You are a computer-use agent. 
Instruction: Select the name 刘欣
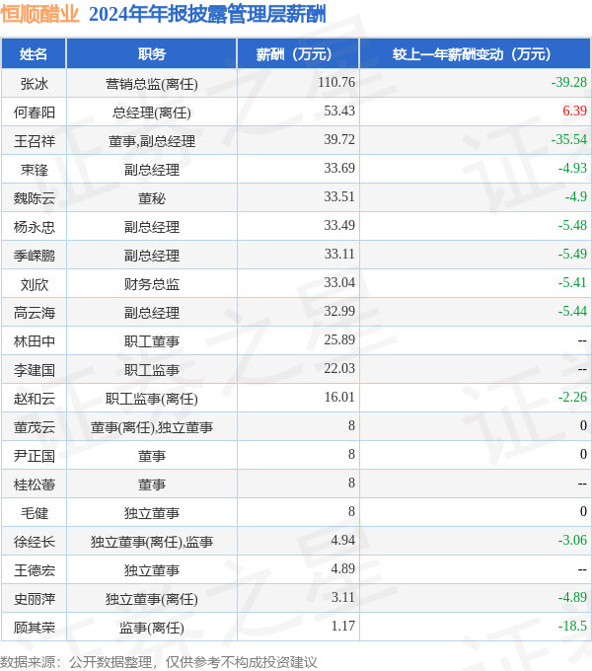pos(35,284)
